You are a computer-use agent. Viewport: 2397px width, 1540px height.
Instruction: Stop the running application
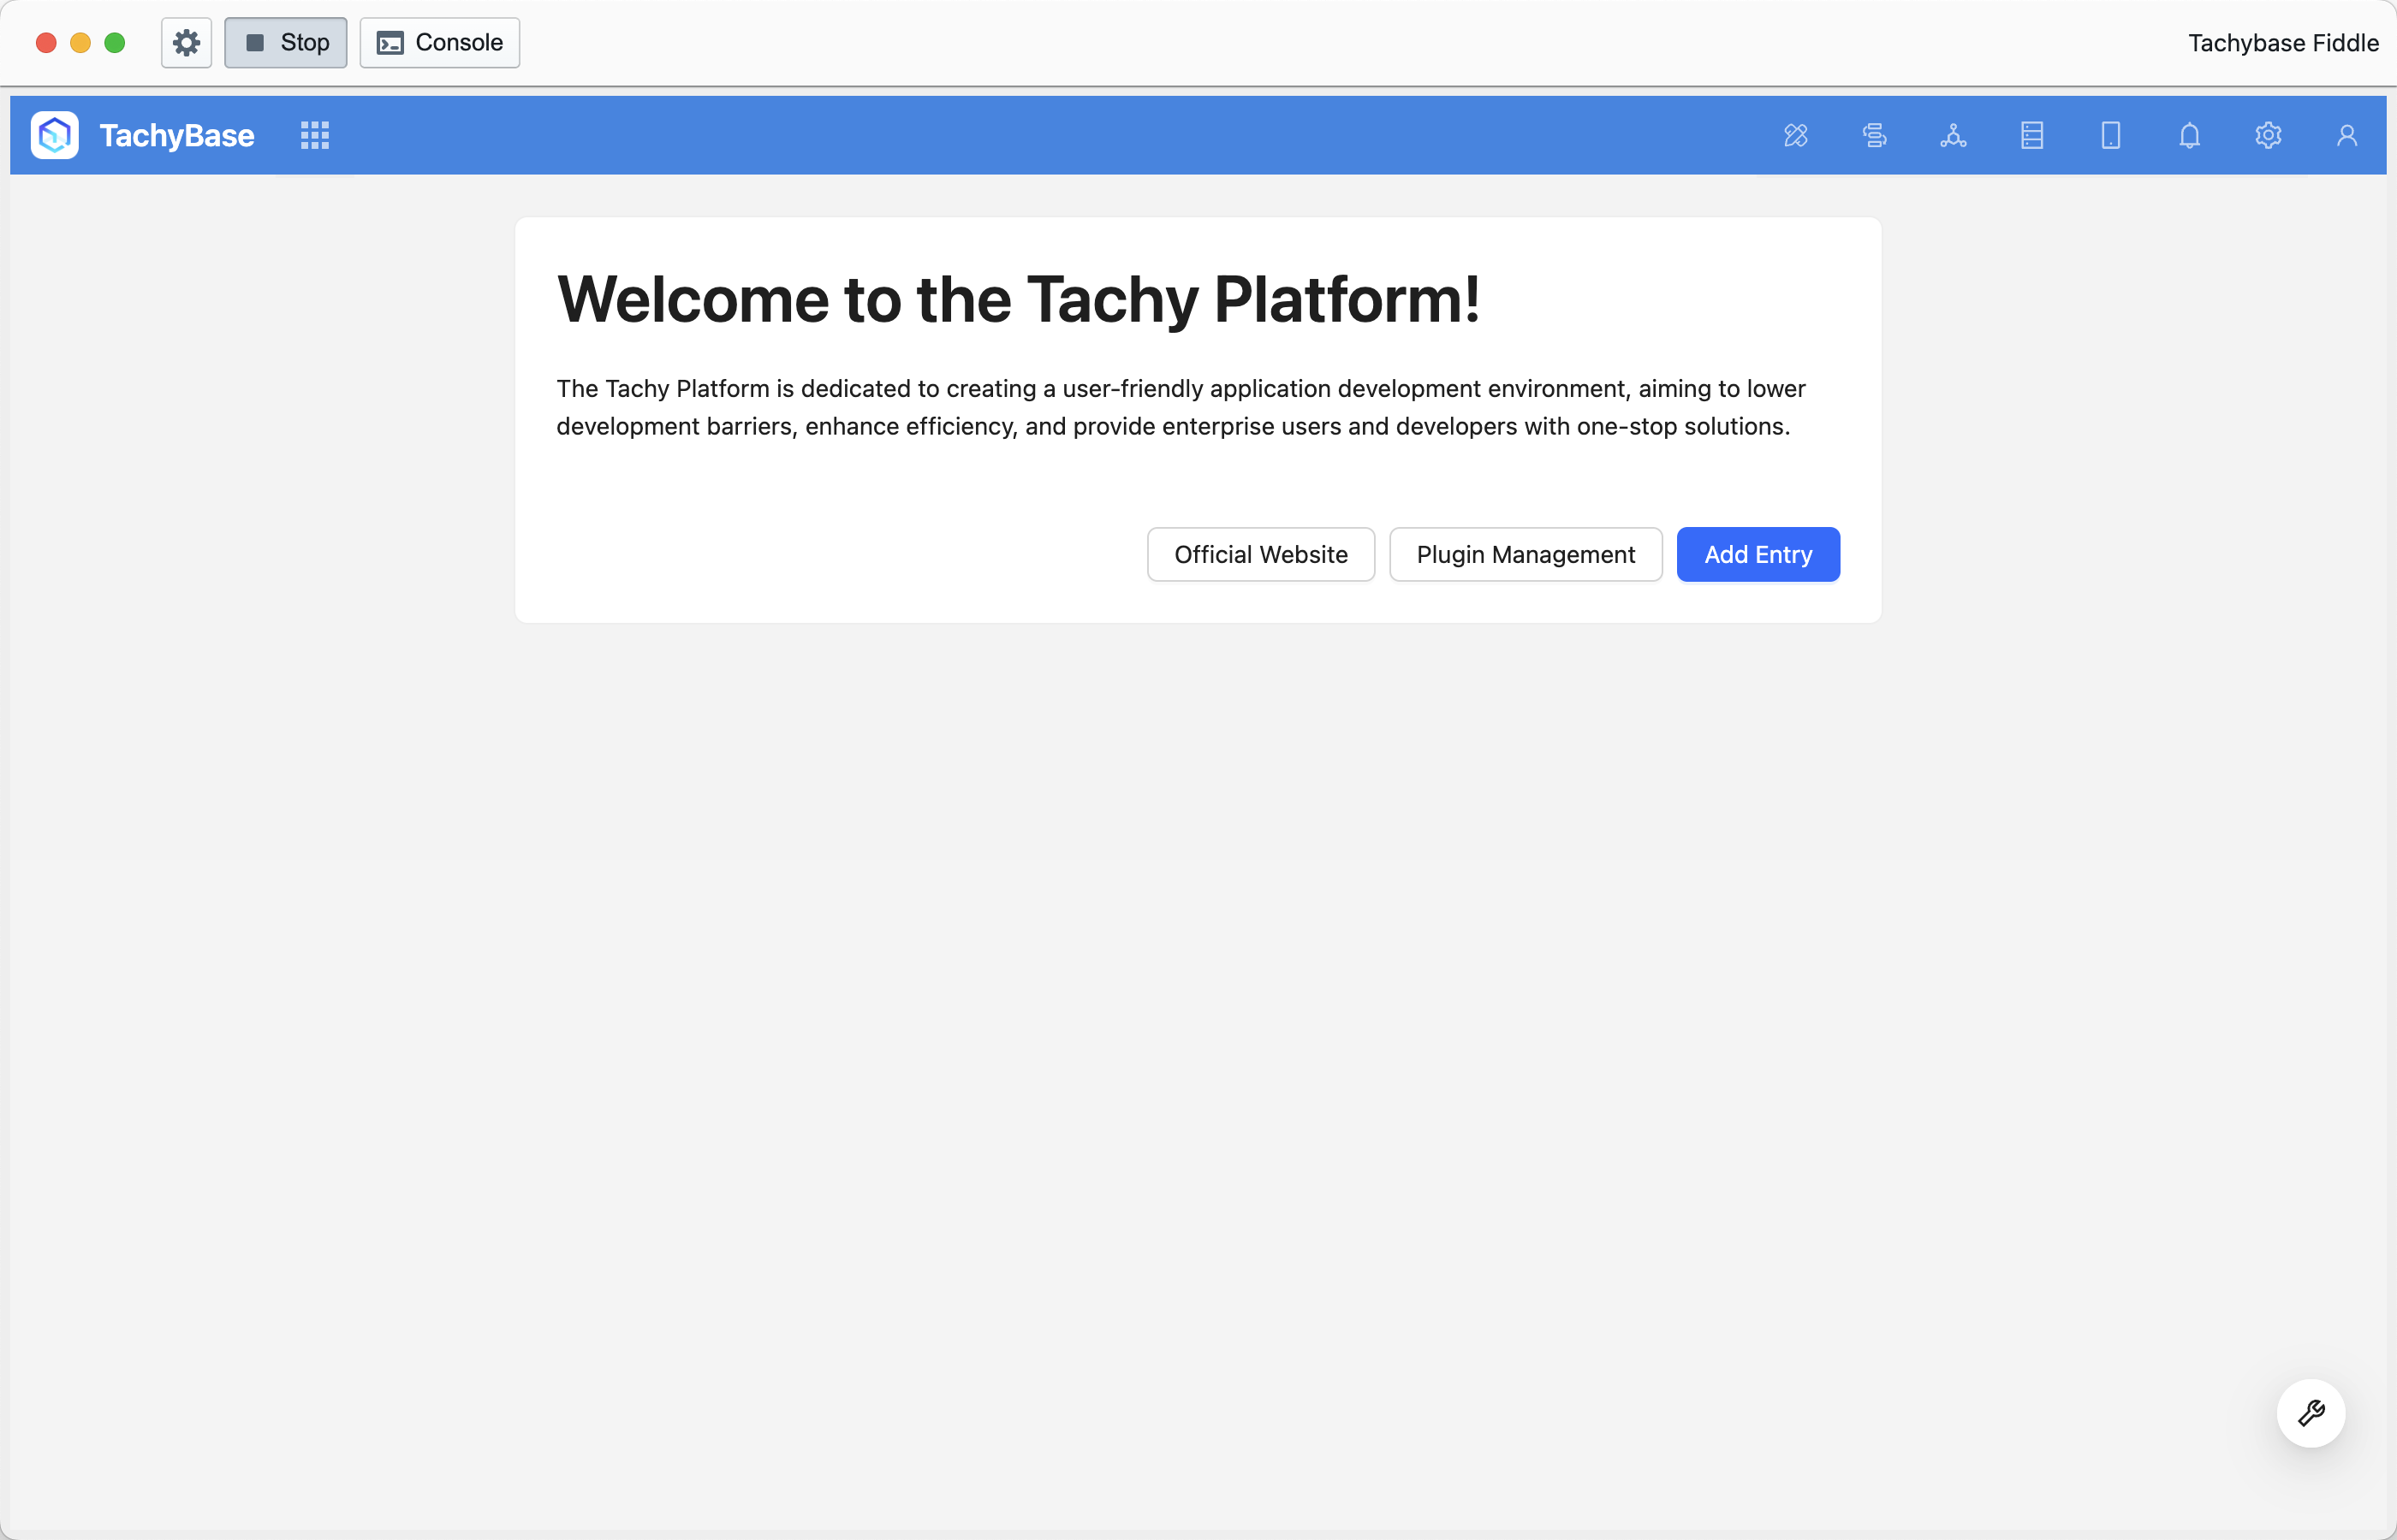(x=285, y=42)
